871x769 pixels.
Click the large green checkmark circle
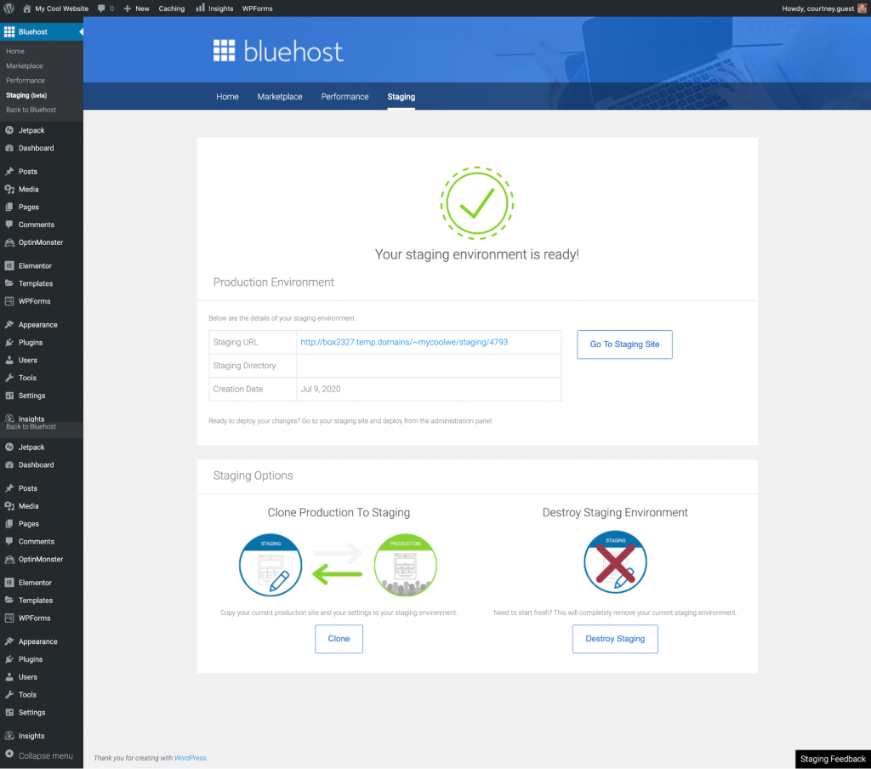[x=476, y=202]
